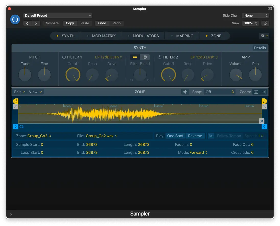Toggle One Shot play mode
Viewport: 280px width, 226px height.
(175, 136)
